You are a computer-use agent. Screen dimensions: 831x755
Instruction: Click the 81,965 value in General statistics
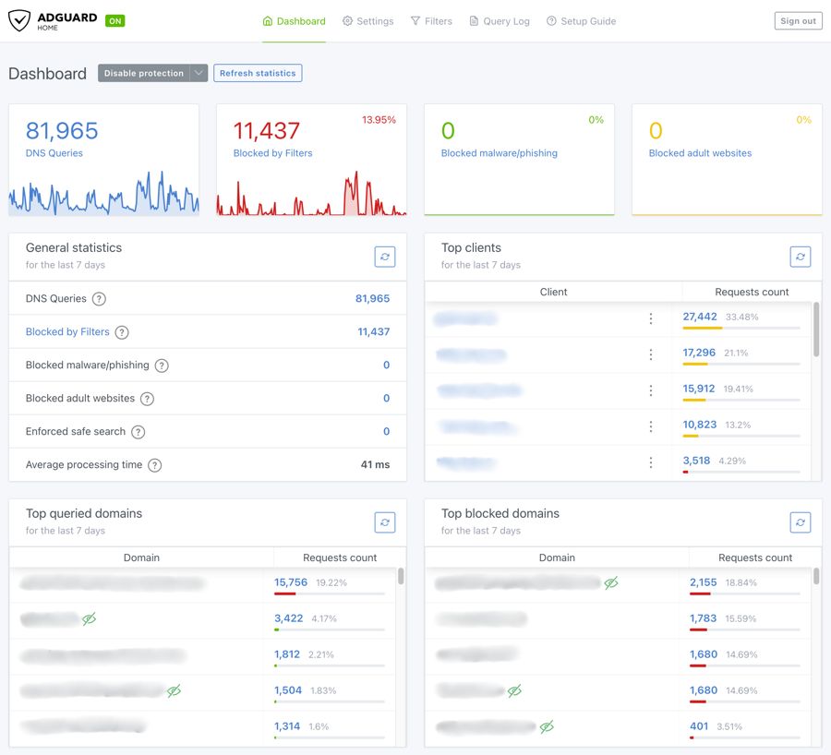pos(373,298)
